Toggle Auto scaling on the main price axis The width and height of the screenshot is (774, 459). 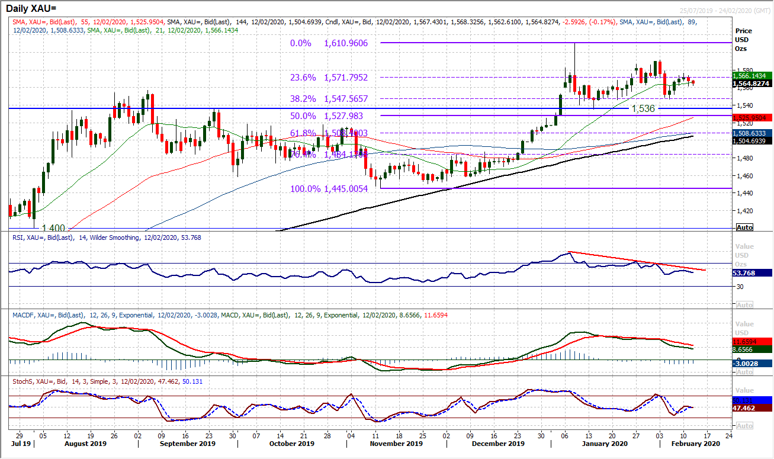click(744, 227)
